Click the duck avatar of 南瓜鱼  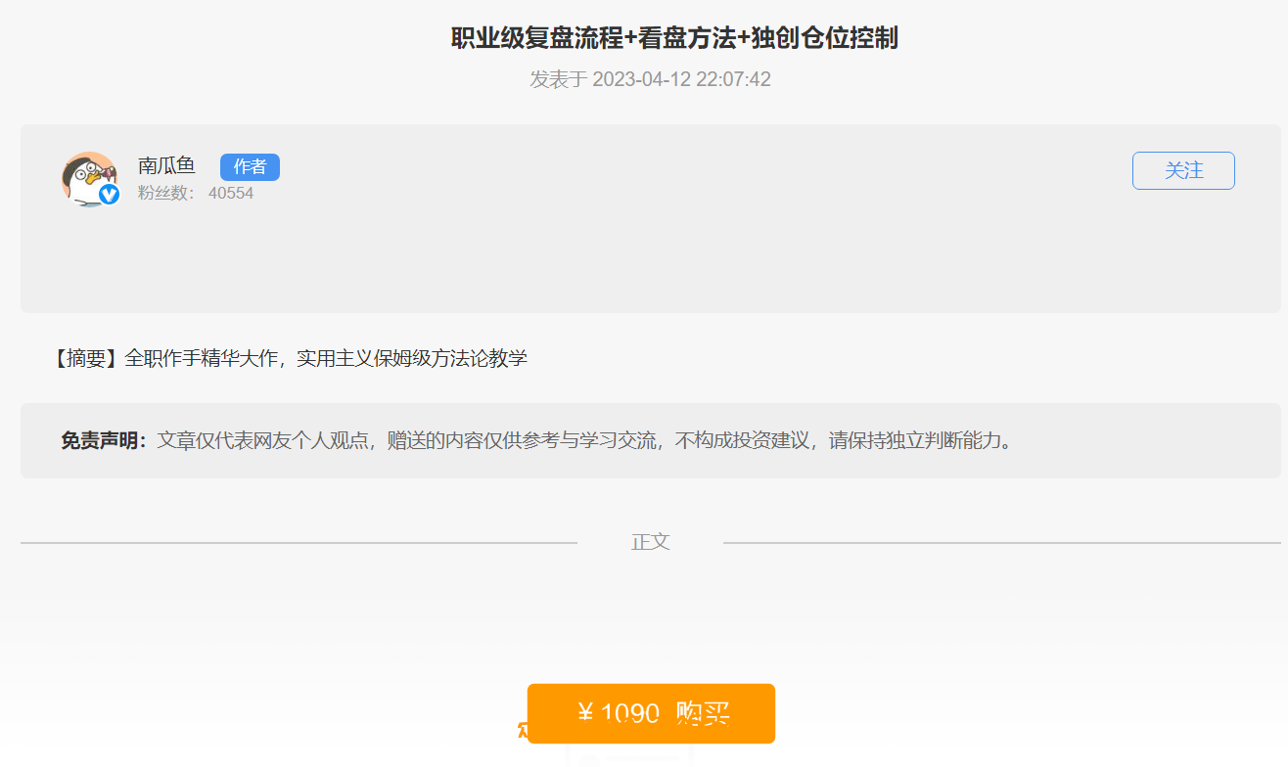(86, 177)
